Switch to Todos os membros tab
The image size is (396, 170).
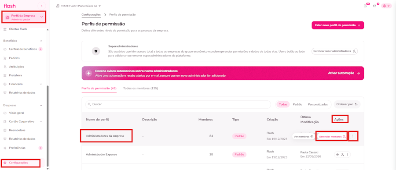141,89
